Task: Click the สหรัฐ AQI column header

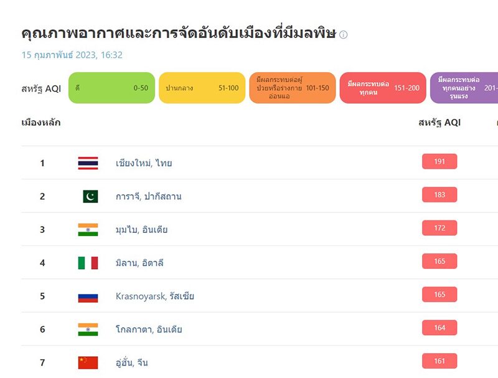Action: click(439, 123)
